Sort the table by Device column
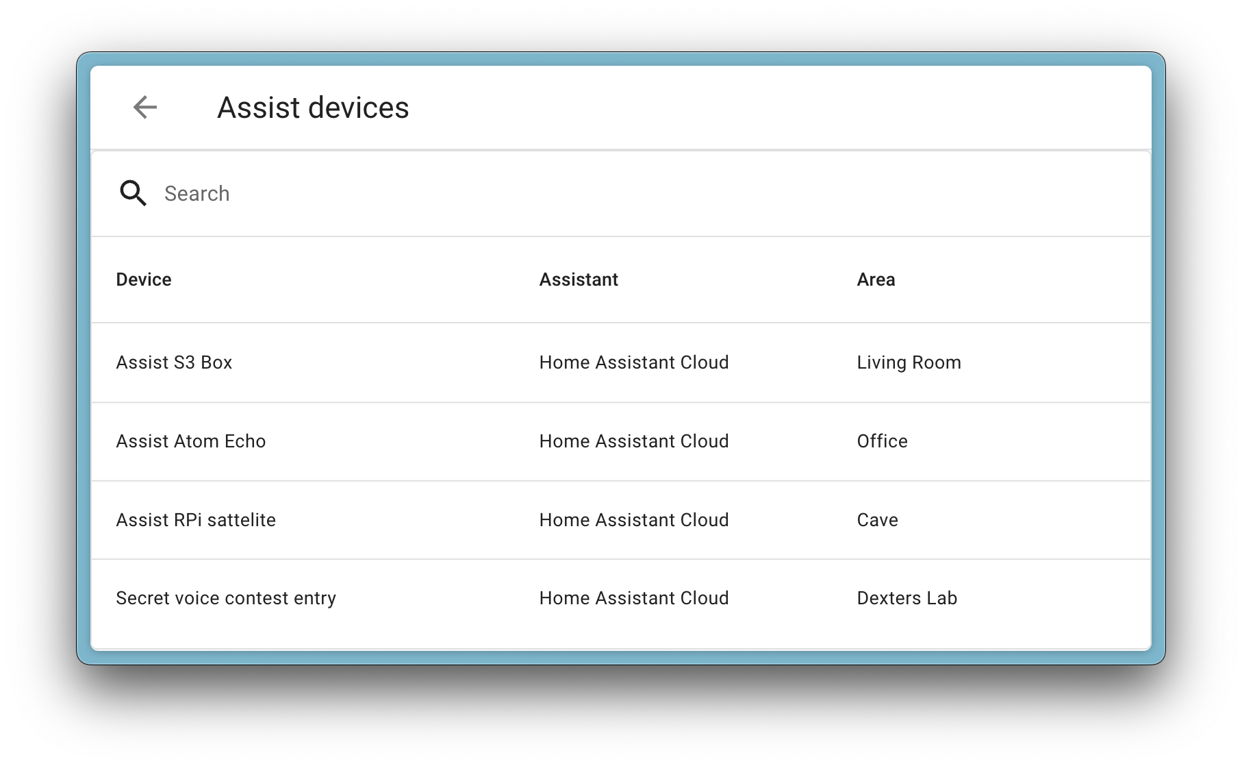 tap(143, 280)
